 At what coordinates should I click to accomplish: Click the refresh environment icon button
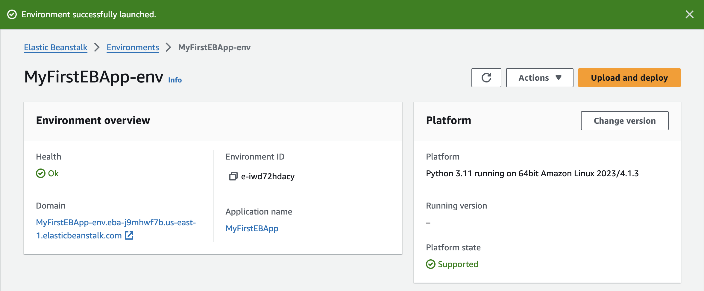(x=486, y=78)
